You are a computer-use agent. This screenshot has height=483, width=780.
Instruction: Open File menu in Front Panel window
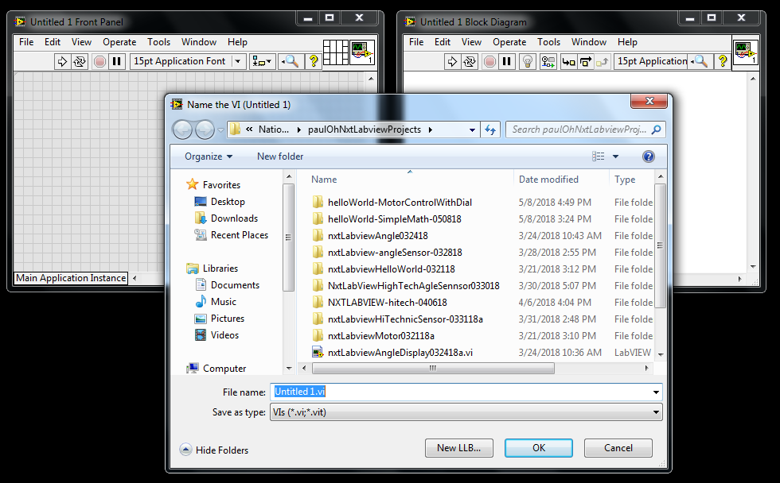click(x=26, y=42)
